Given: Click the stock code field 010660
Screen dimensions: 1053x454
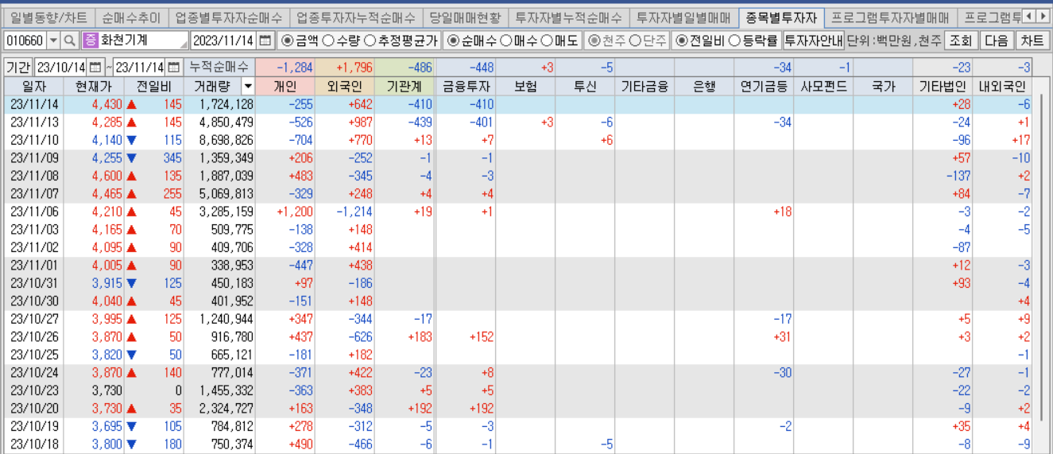Looking at the screenshot, I should [x=25, y=41].
